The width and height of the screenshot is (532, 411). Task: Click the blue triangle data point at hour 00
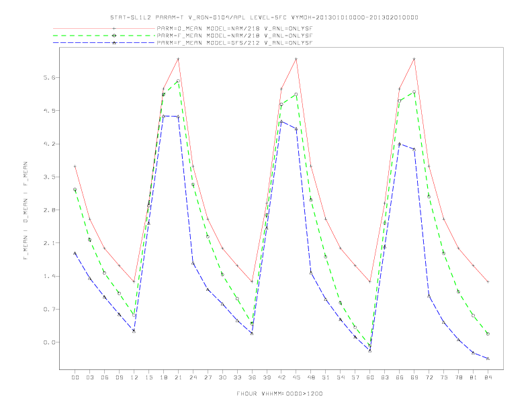click(75, 253)
